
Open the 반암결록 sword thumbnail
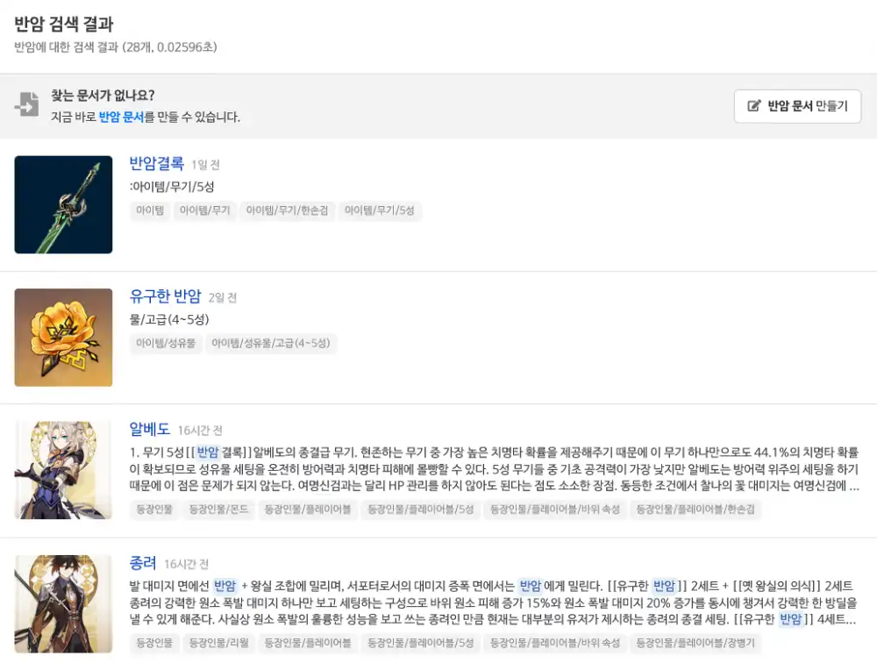[x=63, y=204]
